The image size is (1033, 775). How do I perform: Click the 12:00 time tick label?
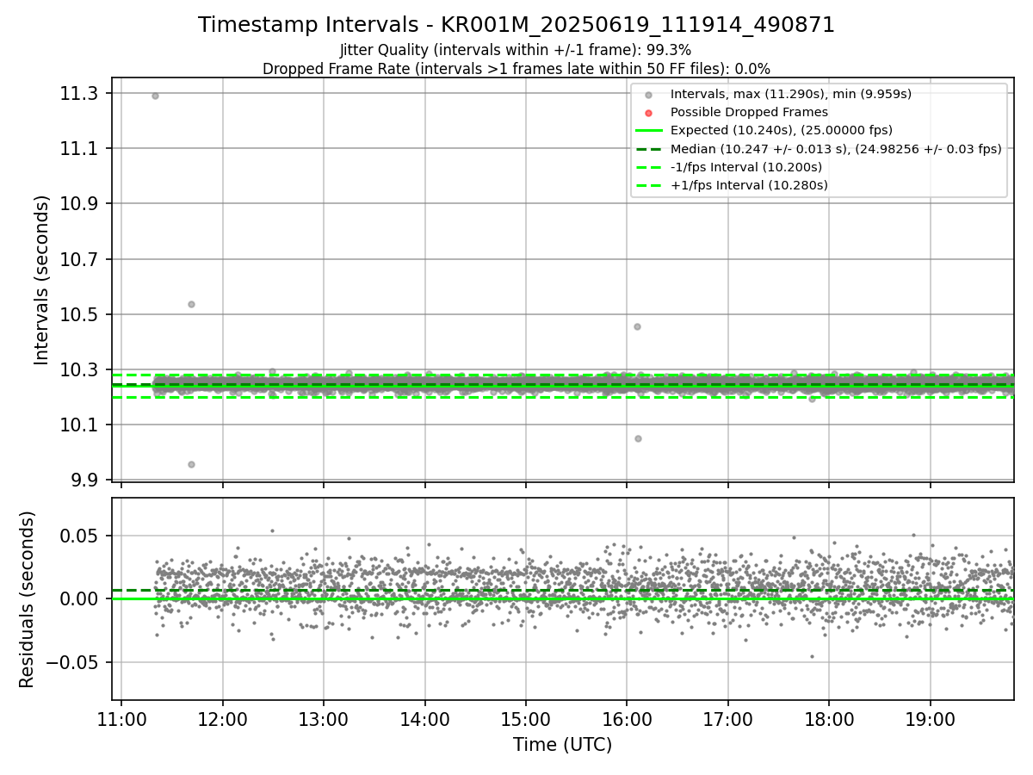coord(223,720)
